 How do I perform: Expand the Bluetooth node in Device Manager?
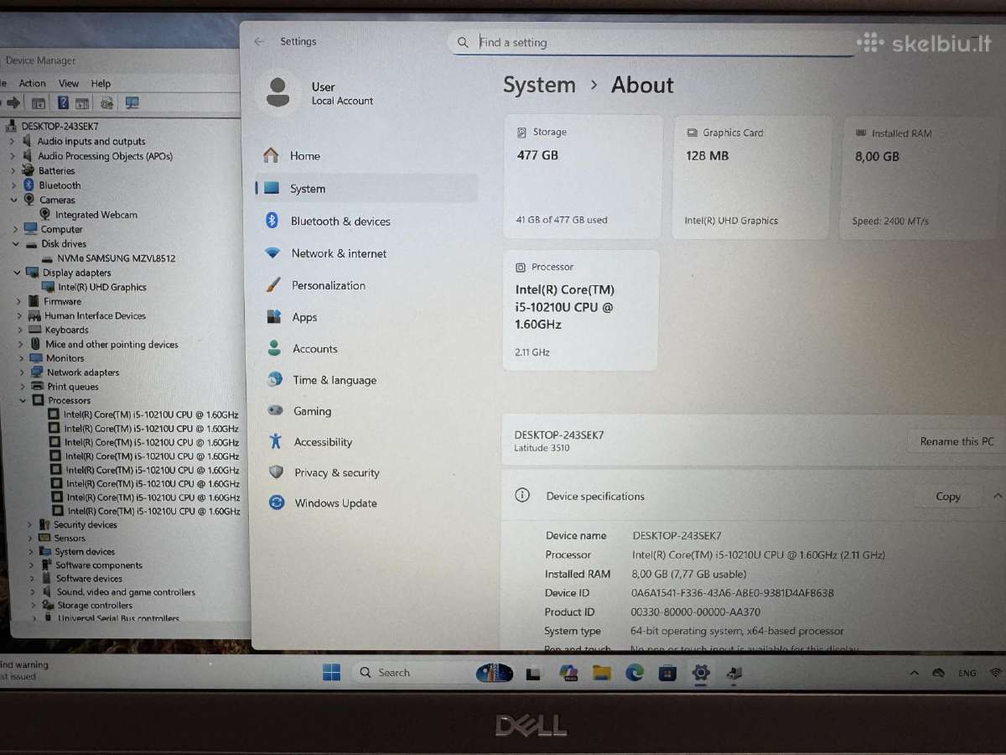point(13,185)
